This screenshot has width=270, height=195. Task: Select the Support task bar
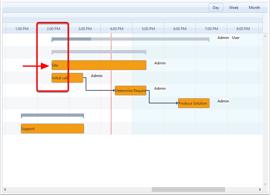(52, 128)
